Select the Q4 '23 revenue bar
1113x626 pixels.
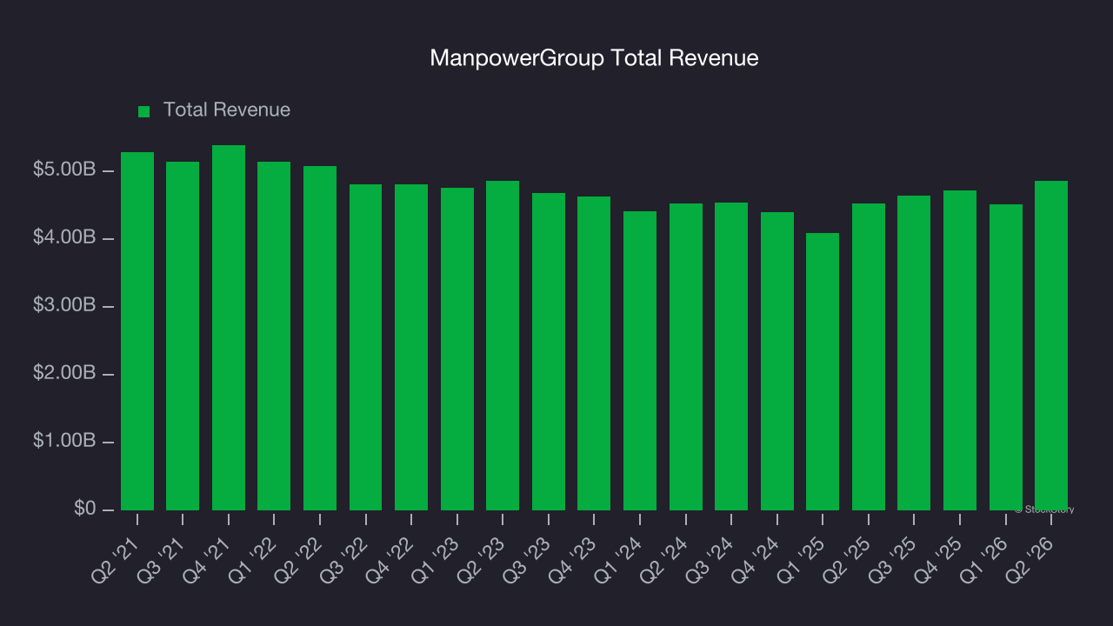(x=594, y=353)
